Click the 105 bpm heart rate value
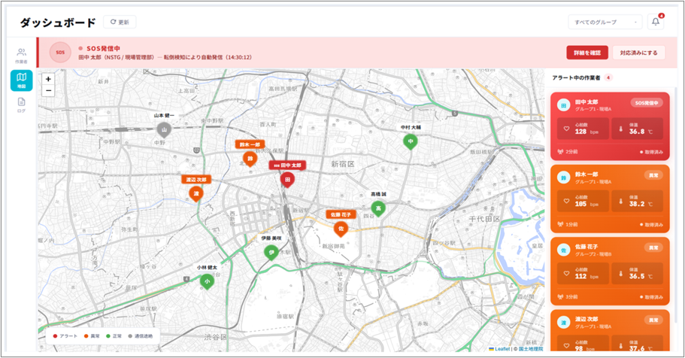This screenshot has height=358, width=685. pyautogui.click(x=586, y=204)
